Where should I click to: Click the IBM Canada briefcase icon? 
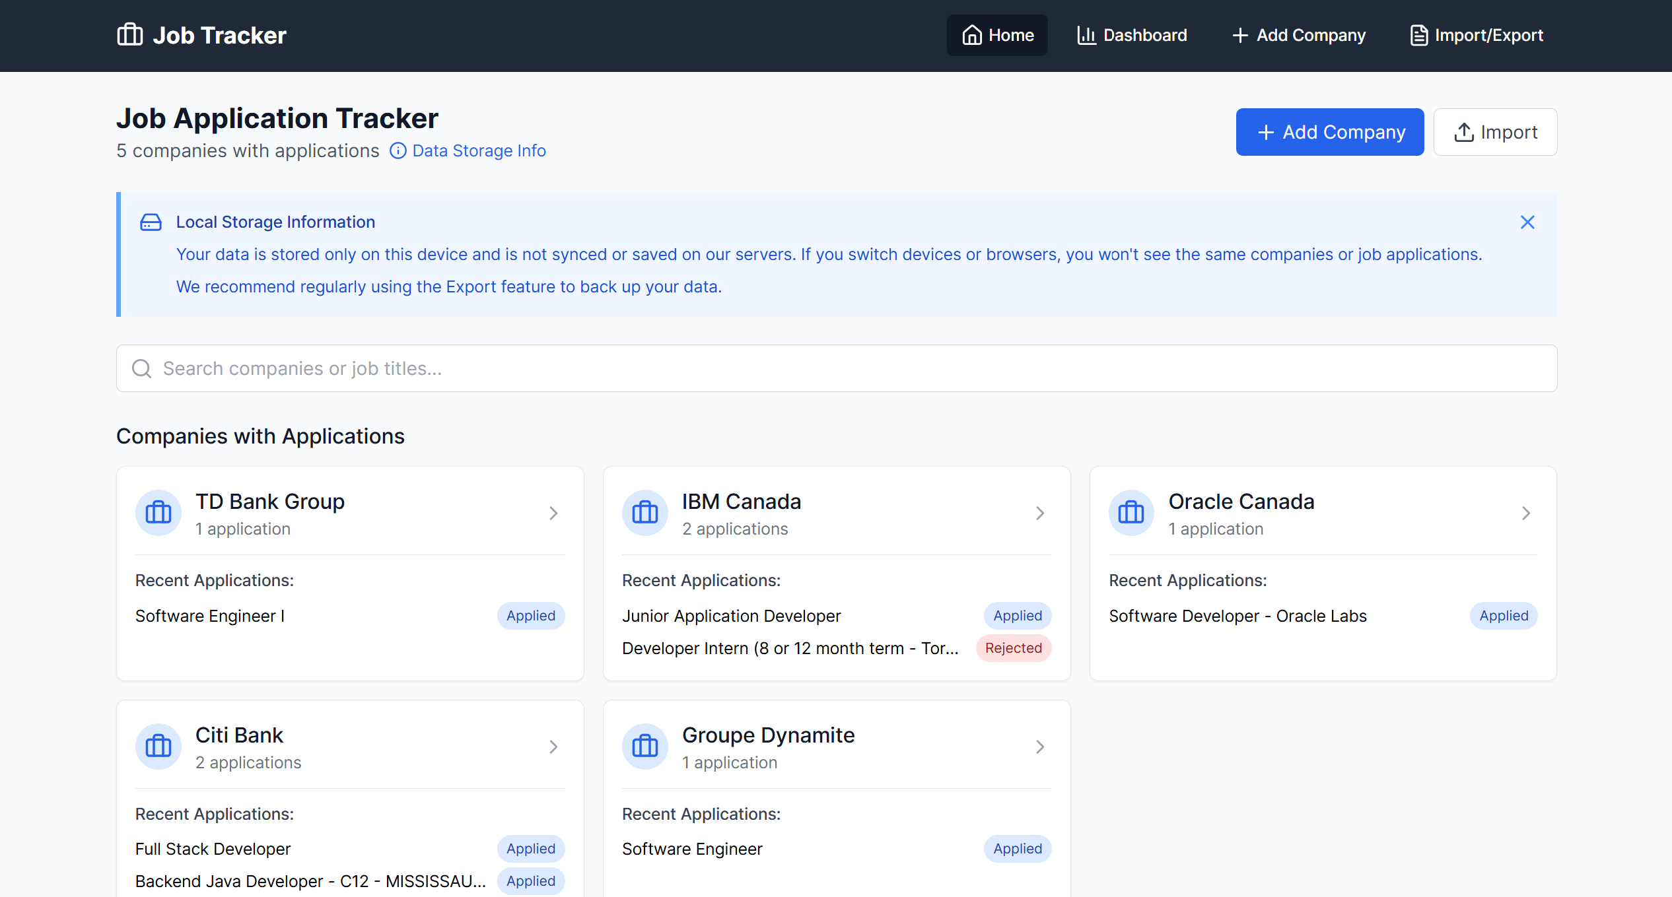tap(645, 513)
